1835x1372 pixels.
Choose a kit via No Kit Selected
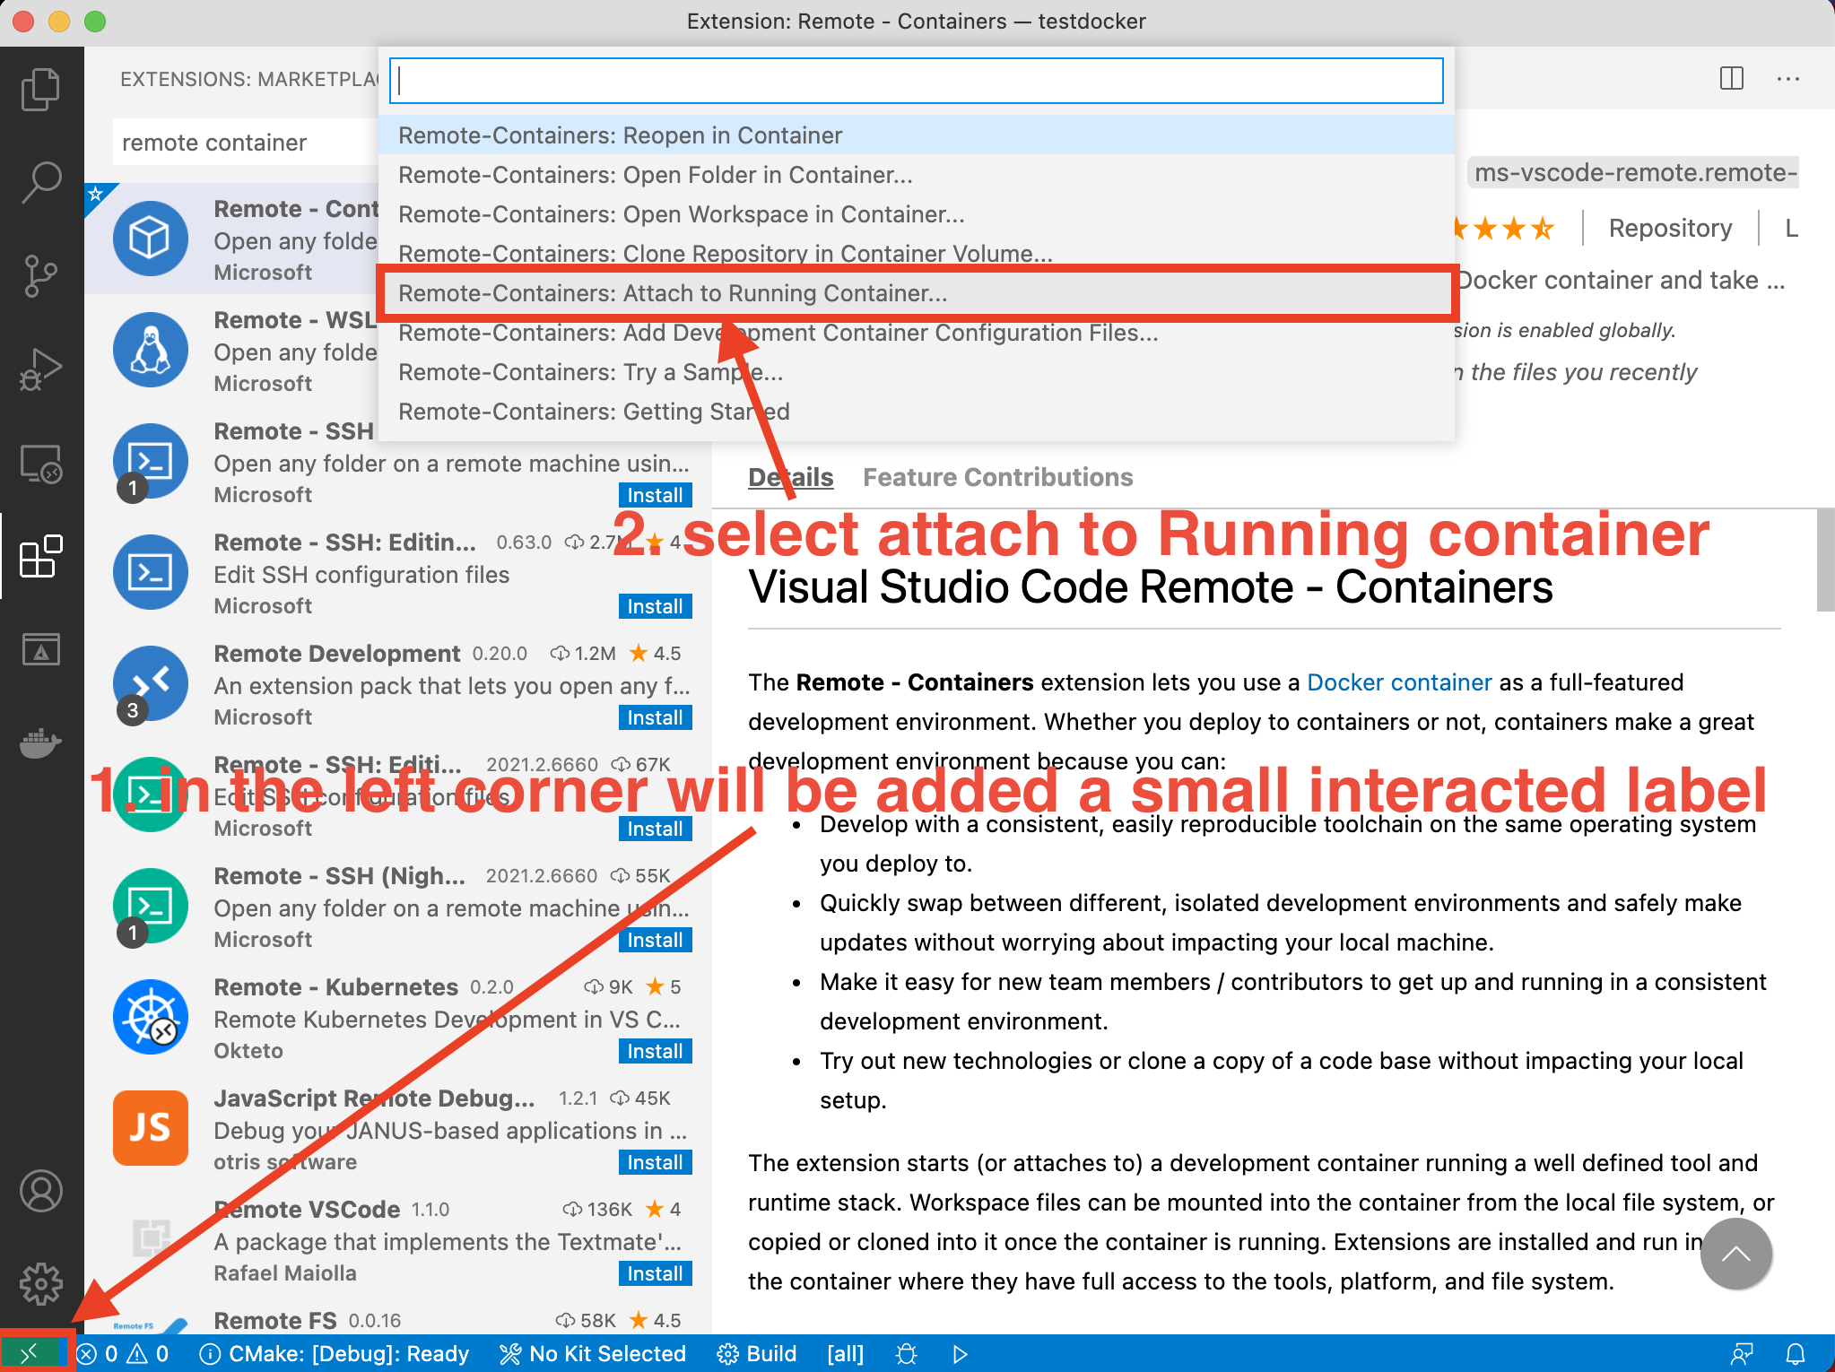coord(594,1353)
